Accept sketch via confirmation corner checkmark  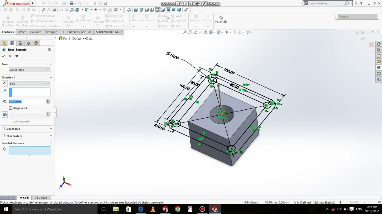[x=363, y=39]
